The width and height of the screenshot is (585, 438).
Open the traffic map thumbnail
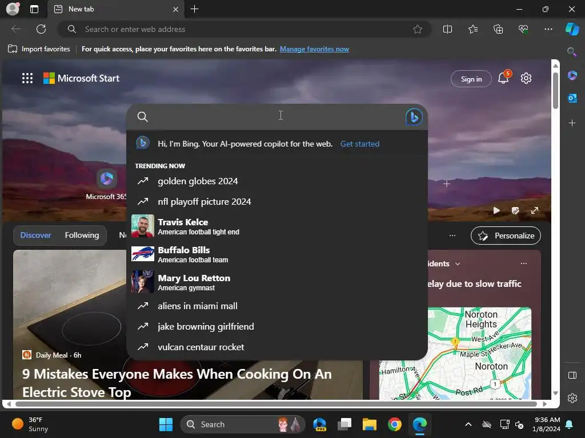point(455,354)
